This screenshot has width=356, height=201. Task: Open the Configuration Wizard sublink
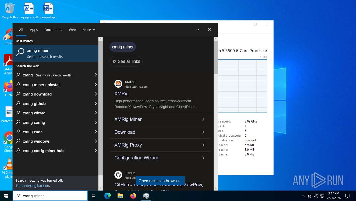[160, 158]
